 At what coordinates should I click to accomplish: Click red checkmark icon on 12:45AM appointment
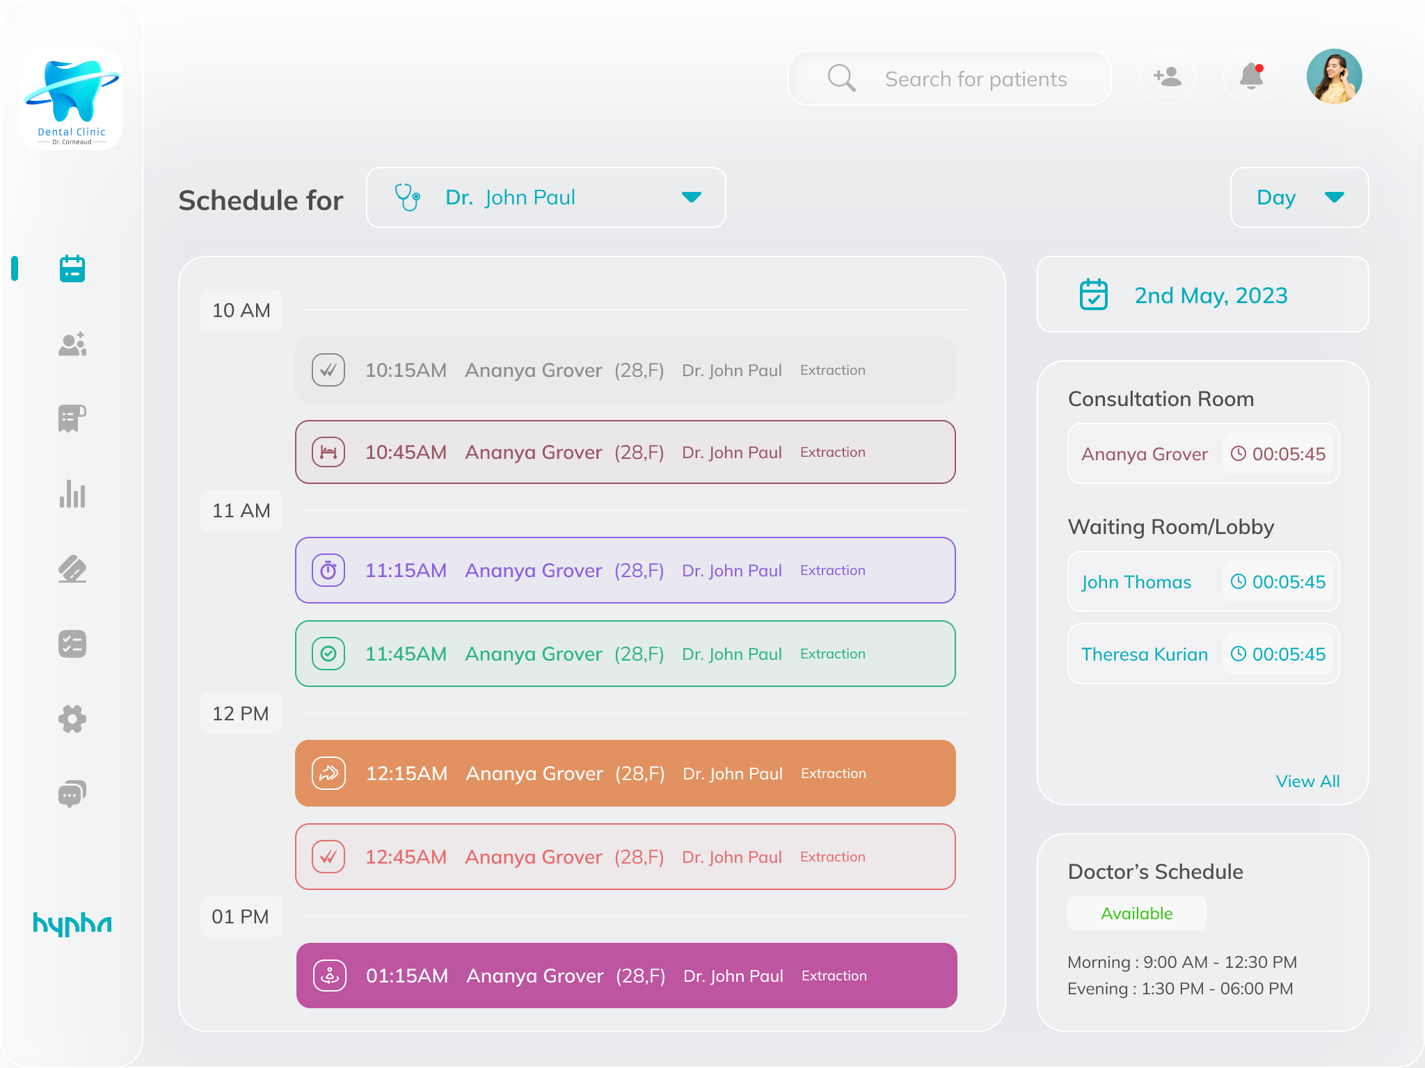tap(328, 857)
